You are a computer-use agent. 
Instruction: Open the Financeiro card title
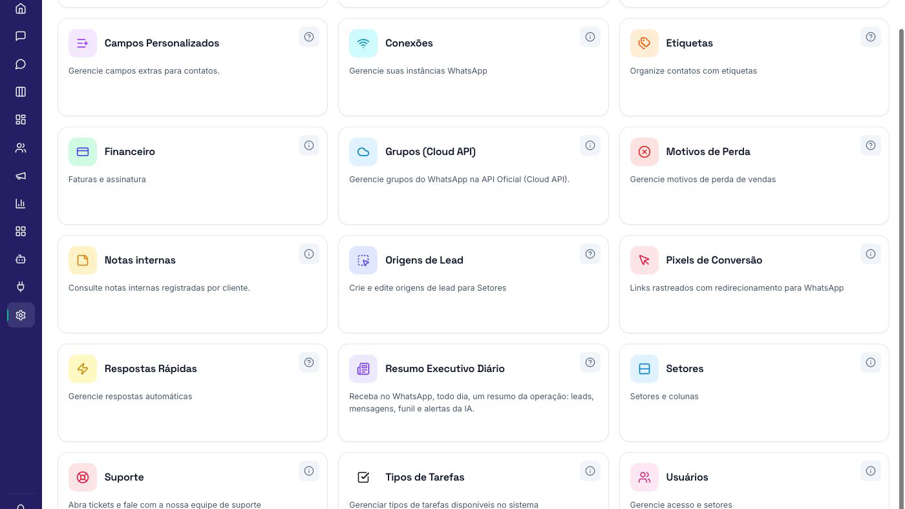point(130,152)
